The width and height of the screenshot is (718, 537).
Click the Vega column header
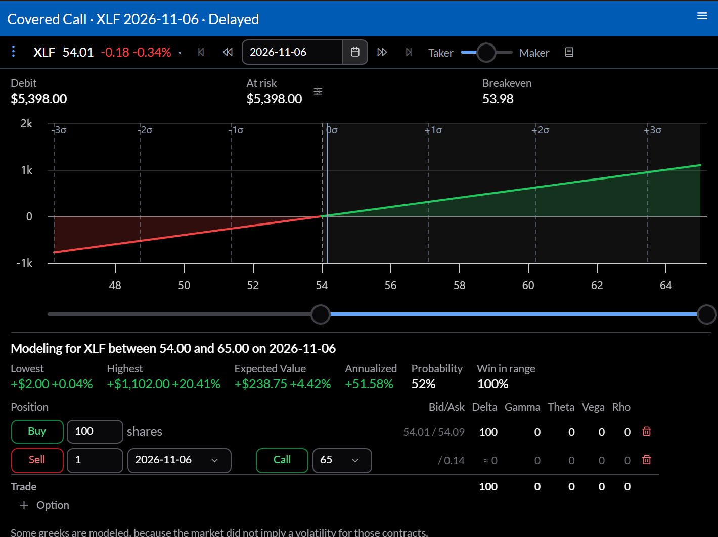point(593,407)
